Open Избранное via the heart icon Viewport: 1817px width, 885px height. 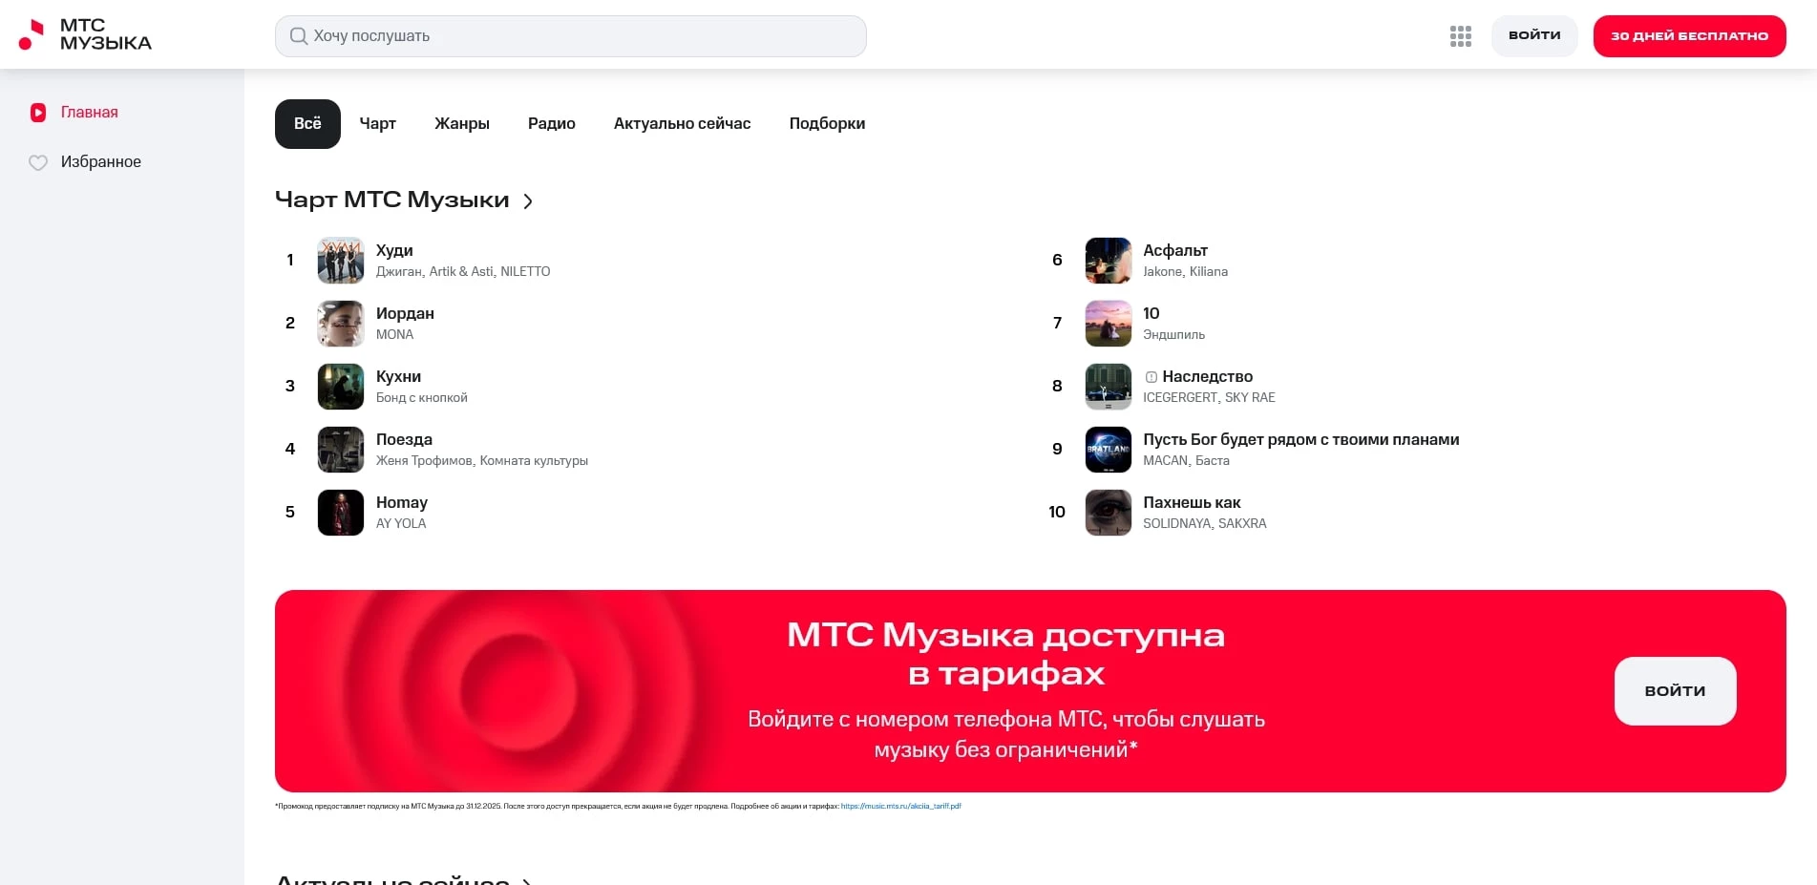pos(38,161)
